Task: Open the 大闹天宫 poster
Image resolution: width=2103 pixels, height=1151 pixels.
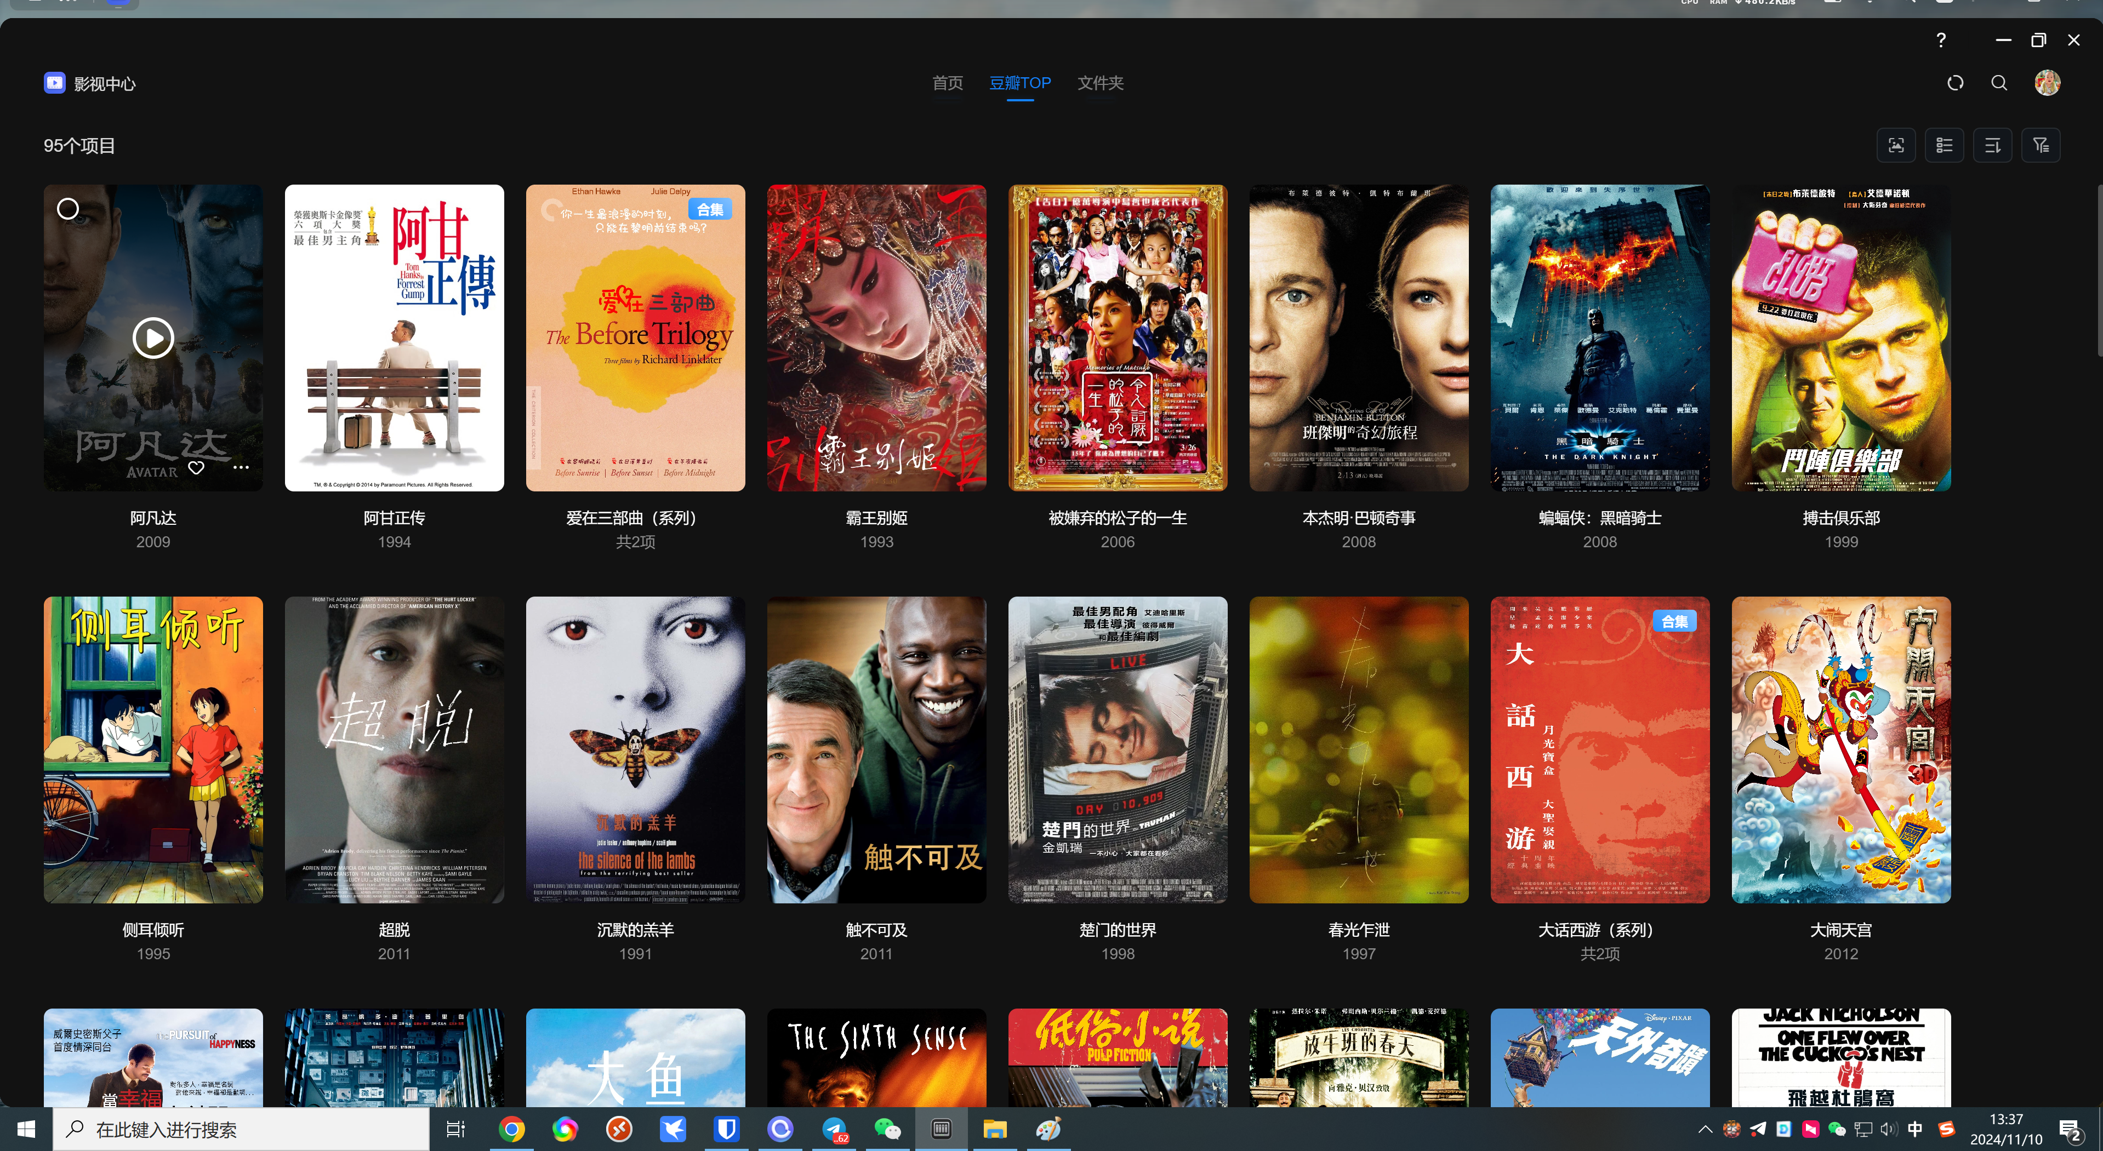Action: [1841, 749]
